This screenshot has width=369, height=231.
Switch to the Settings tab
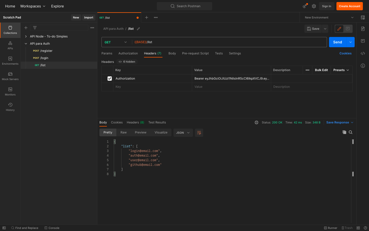[x=235, y=53]
